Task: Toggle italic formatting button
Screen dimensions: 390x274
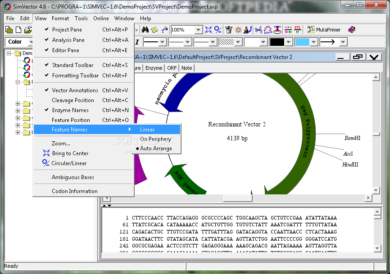Action: (137, 42)
